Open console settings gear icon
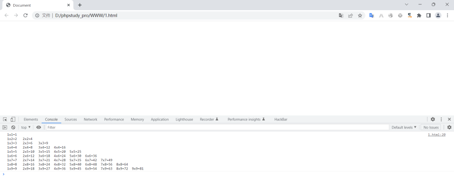Screen dimensions: 454x178 tap(449, 127)
